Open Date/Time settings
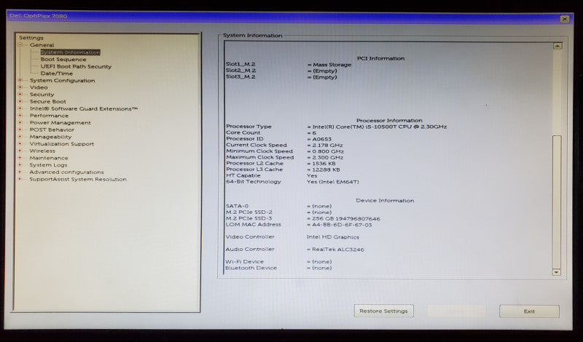The width and height of the screenshot is (583, 342). (x=57, y=73)
